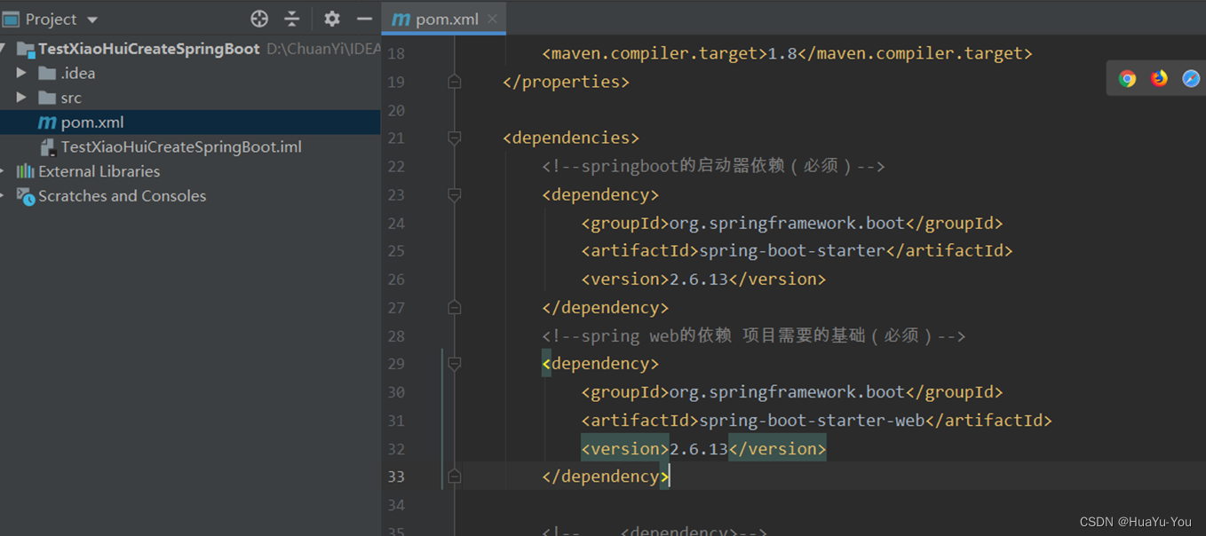Open the Project panel settings gear

click(x=330, y=18)
